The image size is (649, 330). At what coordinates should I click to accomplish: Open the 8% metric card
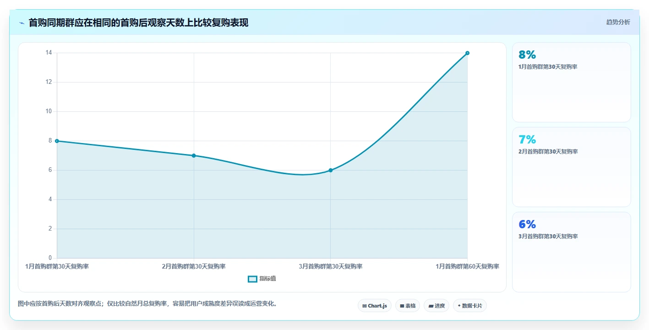571,82
